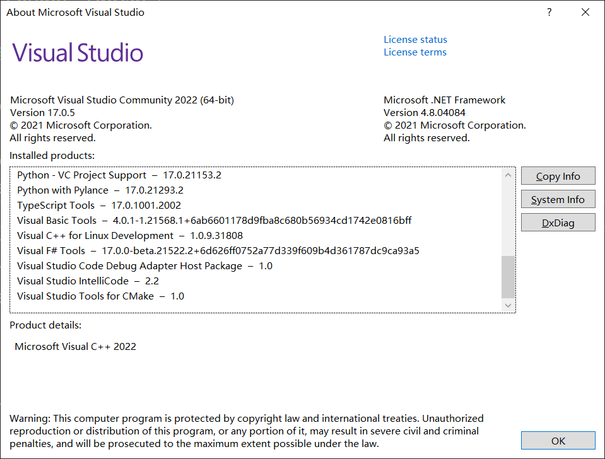Viewport: 605px width, 459px height.
Task: Launch DxDiag
Action: [x=558, y=223]
